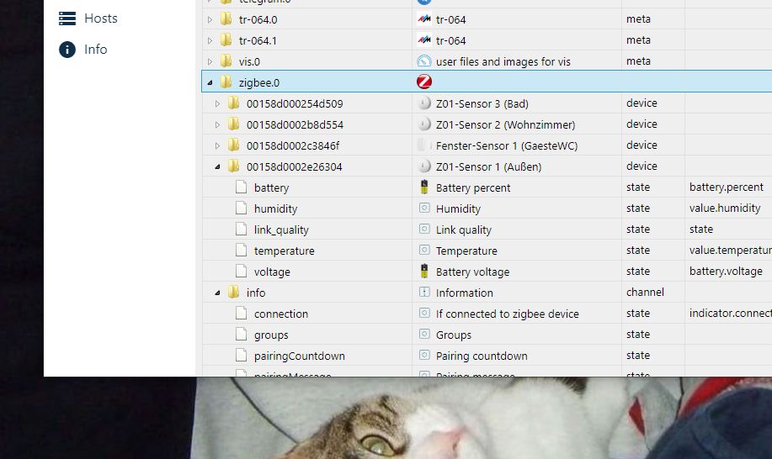The width and height of the screenshot is (772, 459).
Task: Select the connection tree item
Action: point(281,314)
